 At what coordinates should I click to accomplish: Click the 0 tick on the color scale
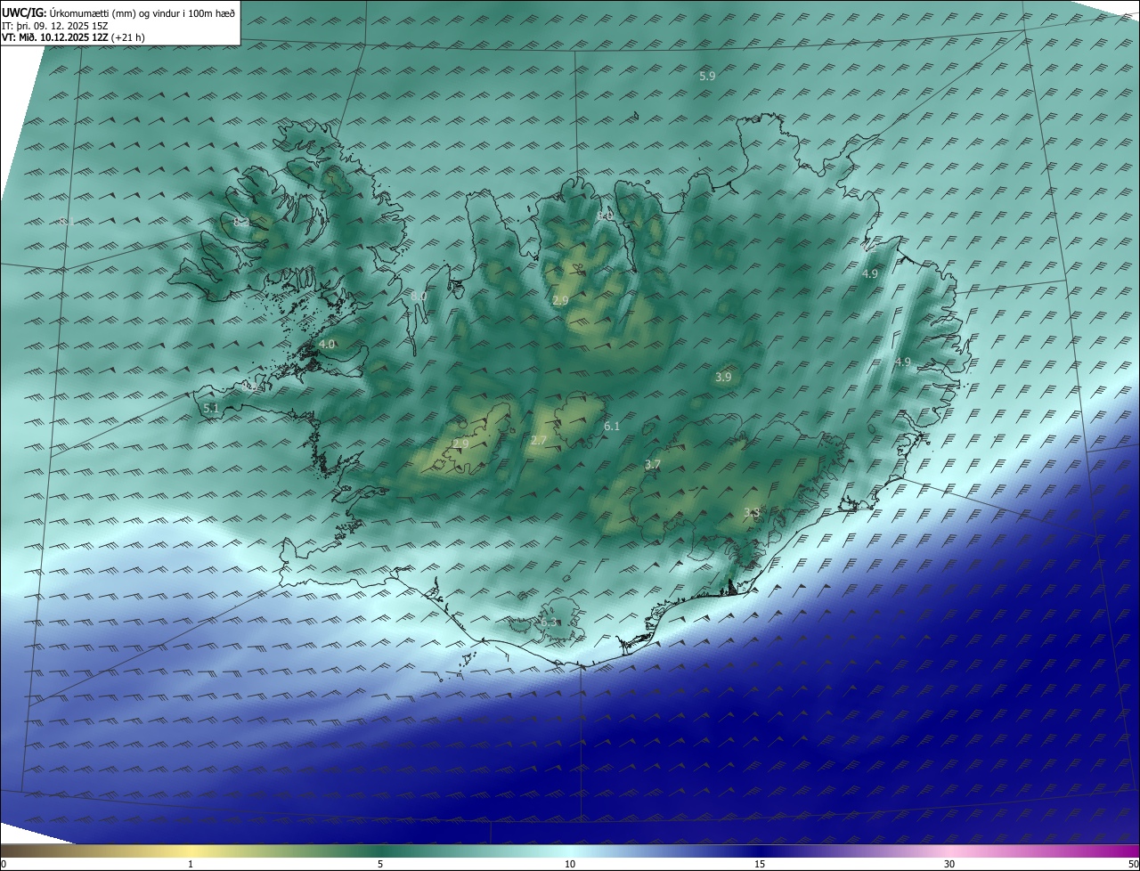tap(4, 864)
